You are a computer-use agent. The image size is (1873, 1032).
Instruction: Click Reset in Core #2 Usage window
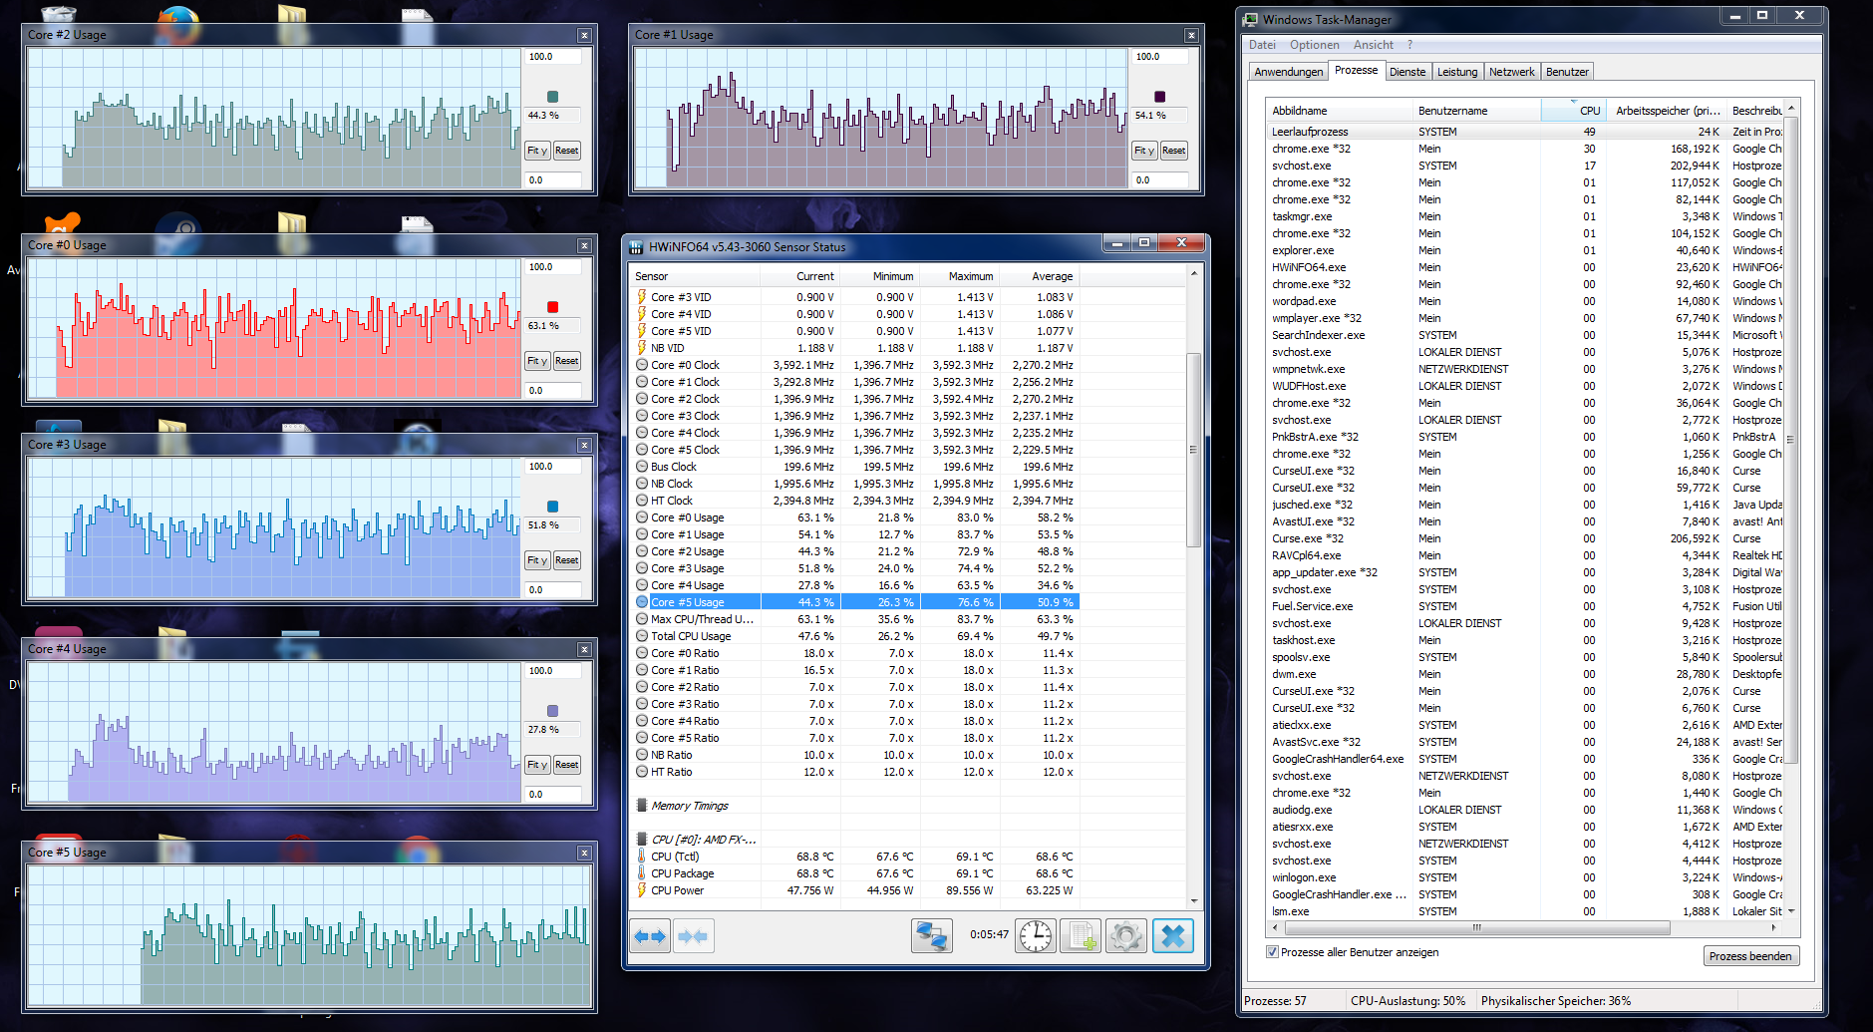tap(567, 151)
